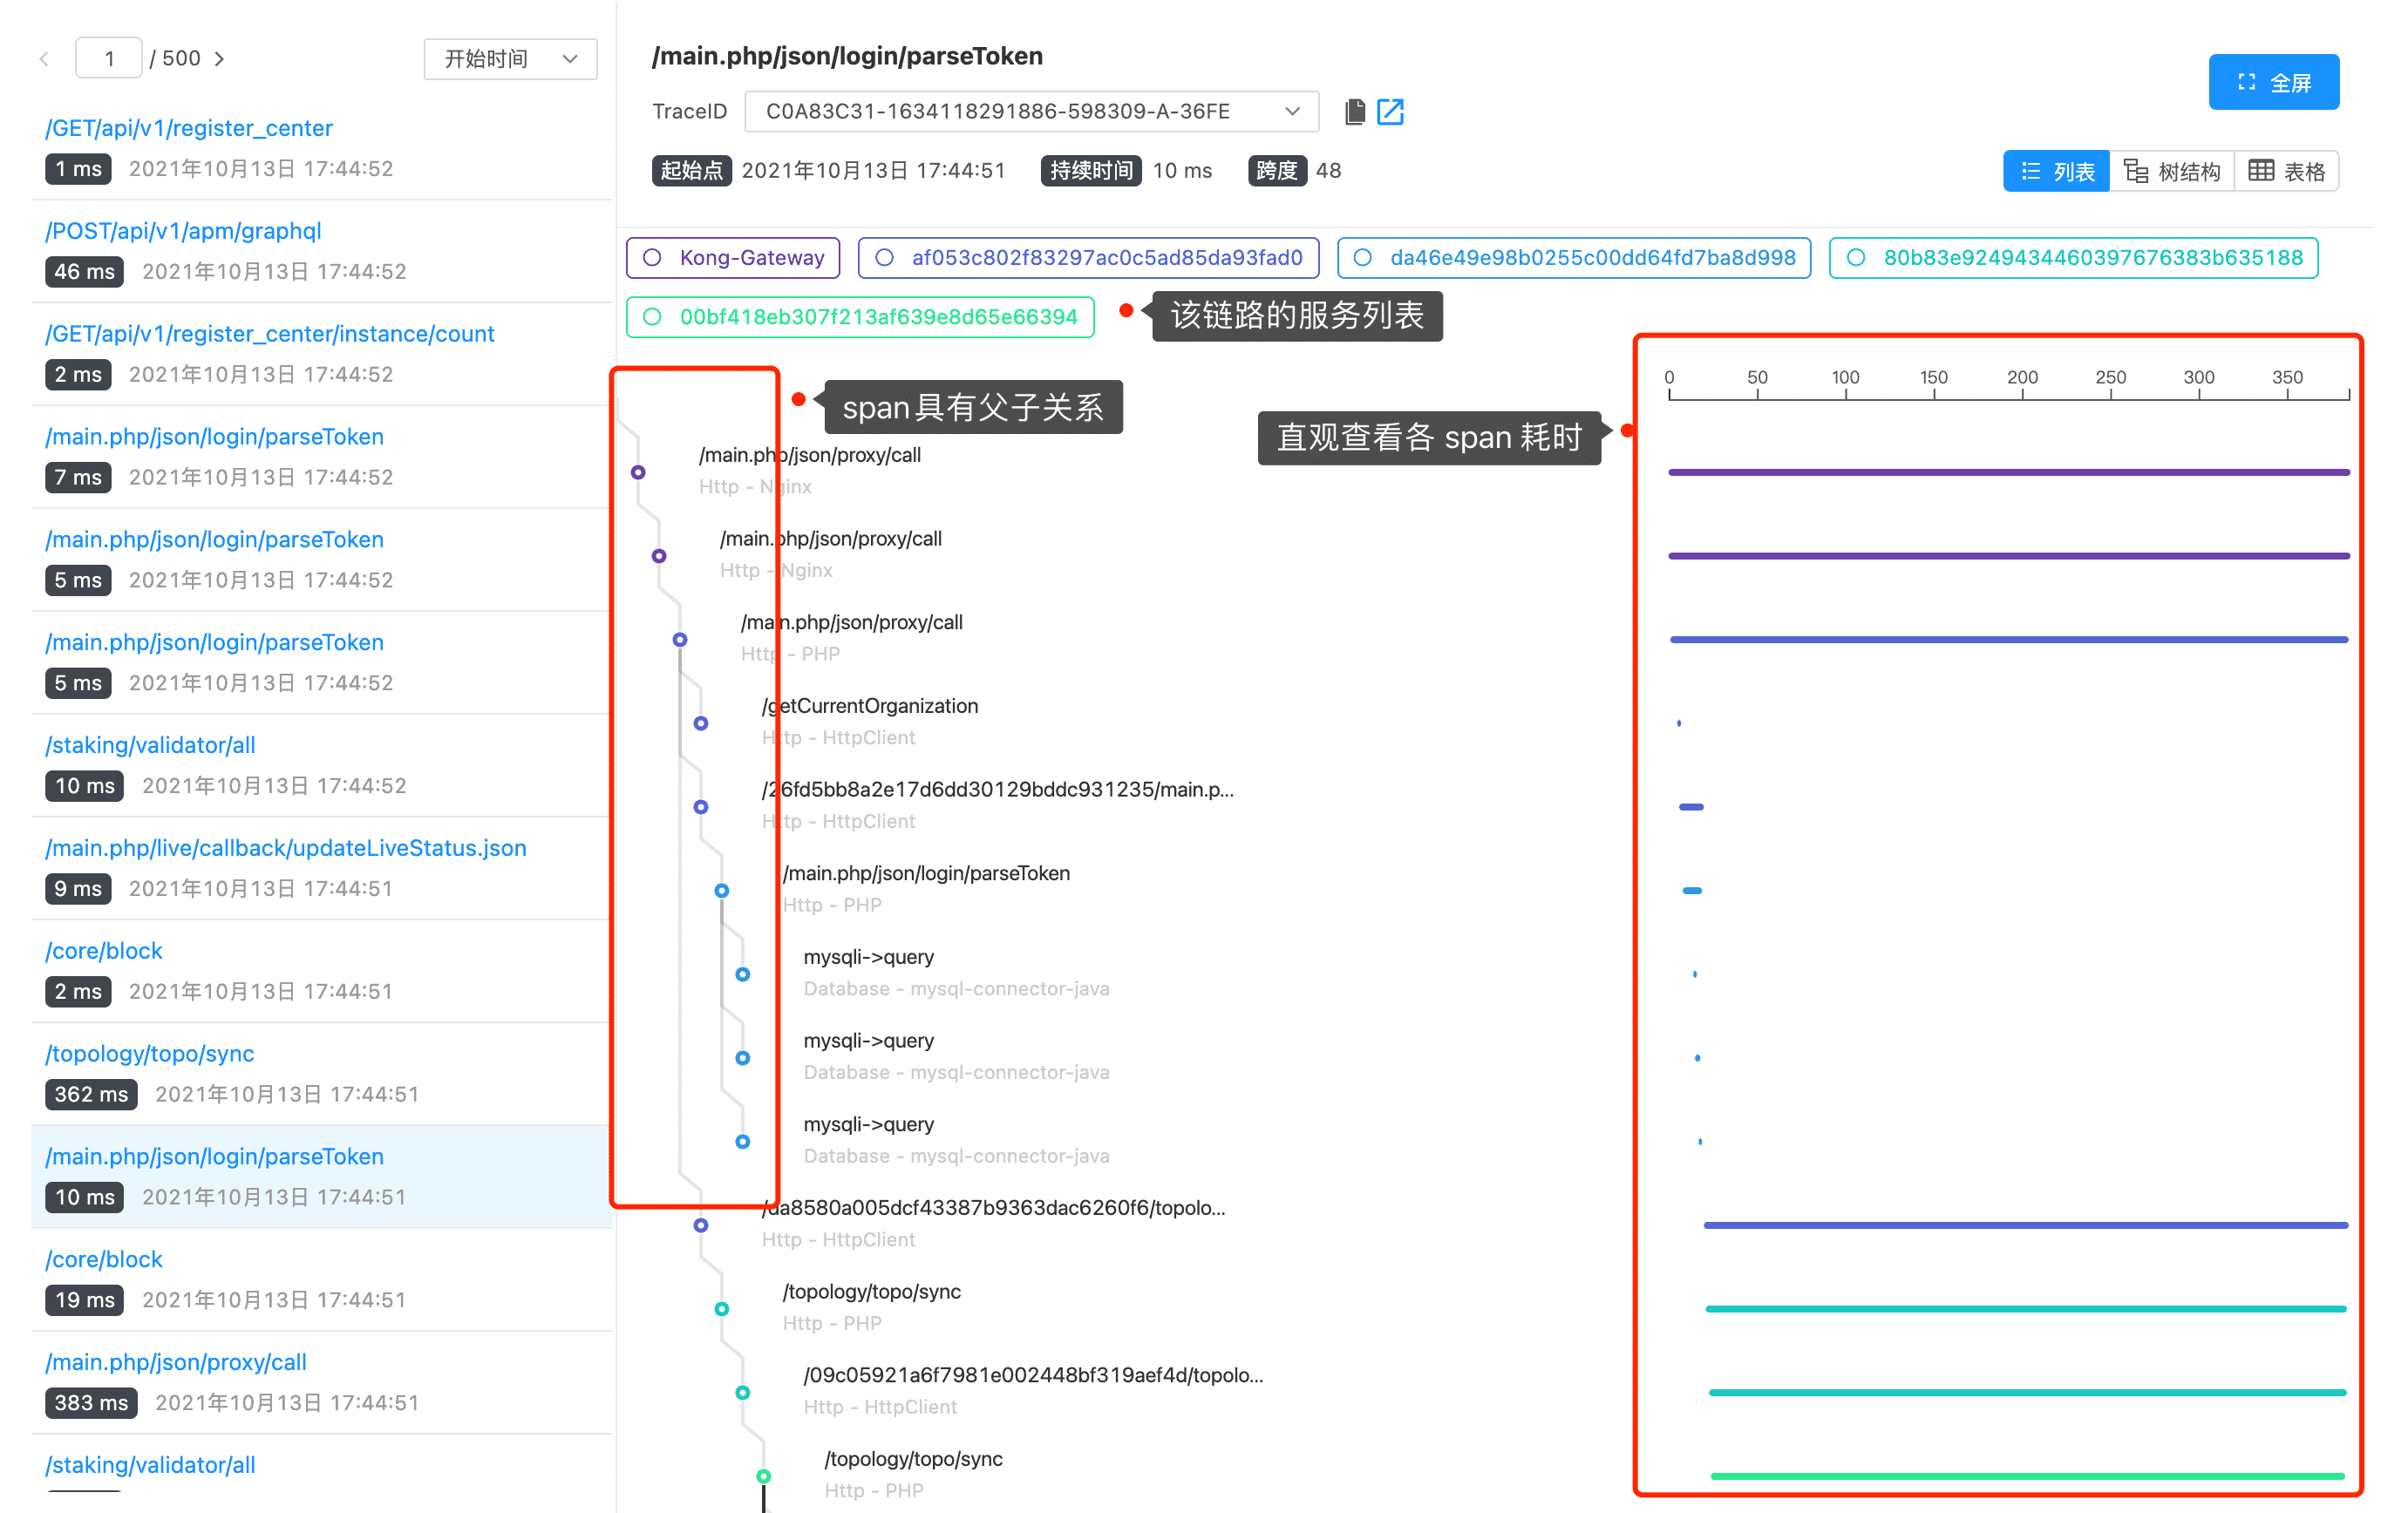Screen dimensions: 2408x1513
Task: Select the PHP proxy/call span node circle
Action: 680,640
